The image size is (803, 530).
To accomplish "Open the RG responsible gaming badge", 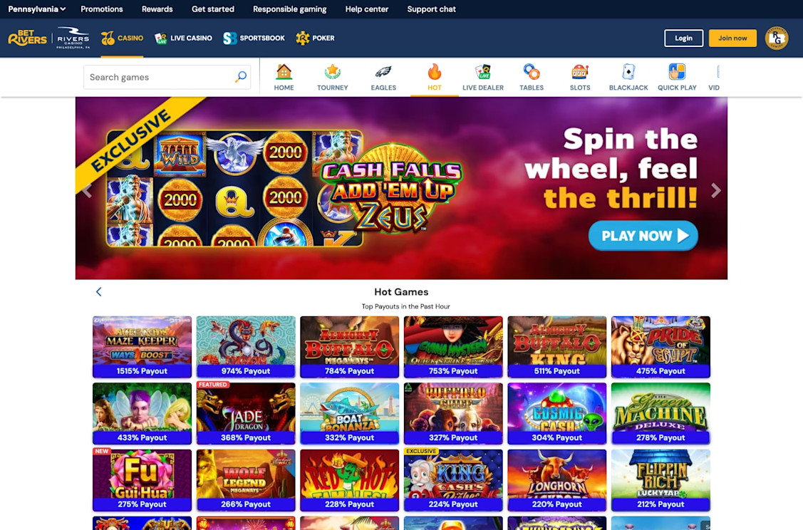I will click(x=777, y=38).
